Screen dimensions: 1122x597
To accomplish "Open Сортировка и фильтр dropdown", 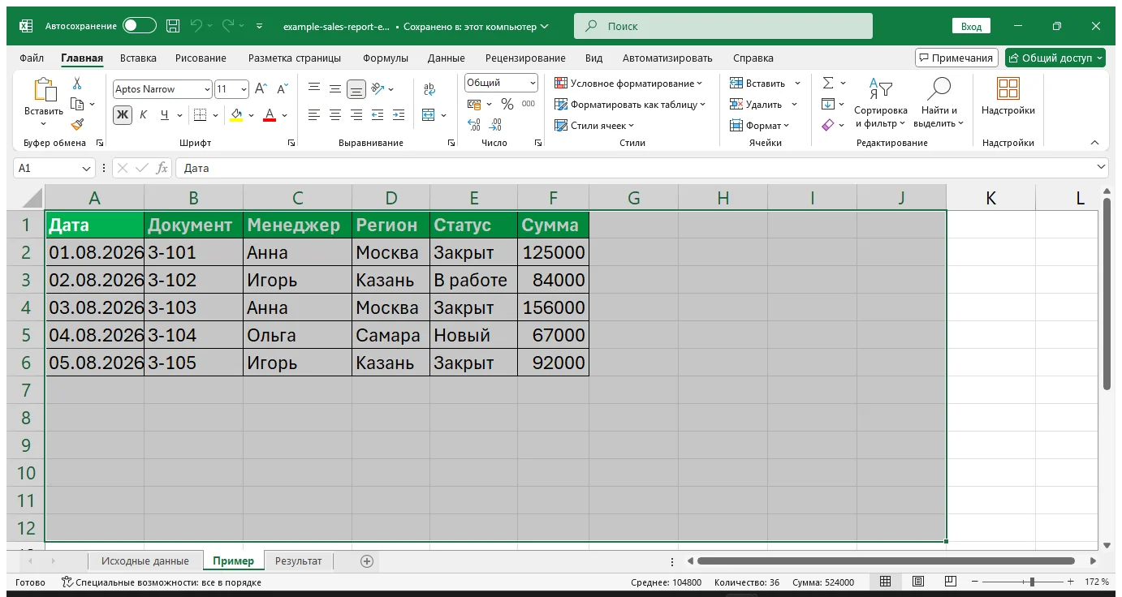I will pyautogui.click(x=881, y=104).
